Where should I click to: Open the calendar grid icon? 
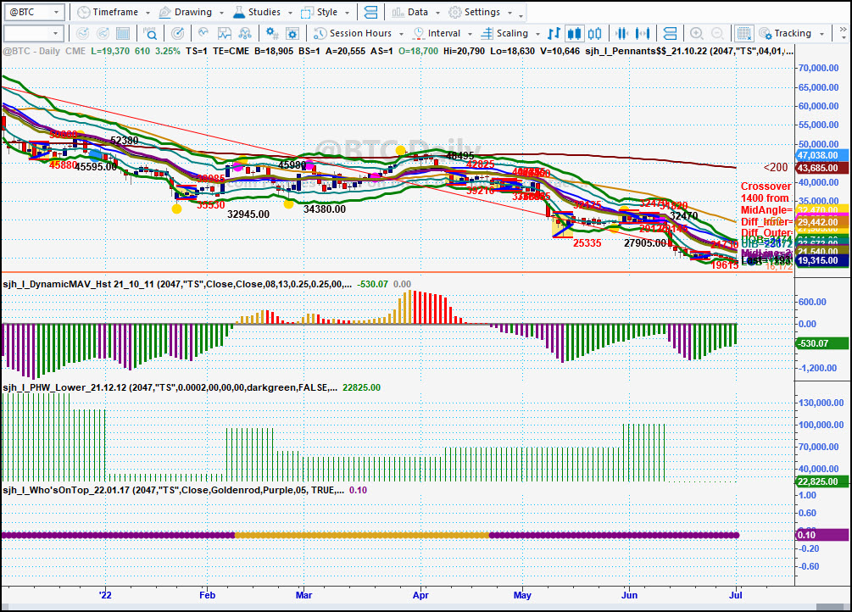click(x=123, y=34)
